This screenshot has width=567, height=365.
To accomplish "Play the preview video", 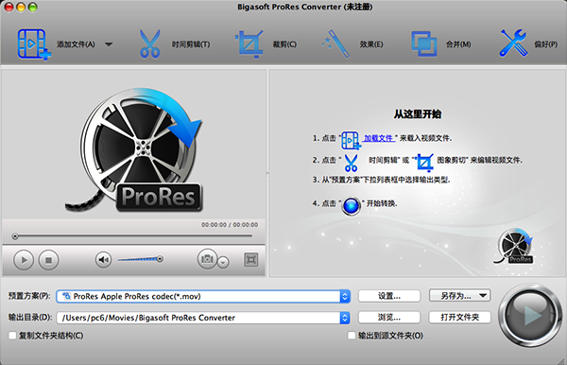I will tap(24, 260).
